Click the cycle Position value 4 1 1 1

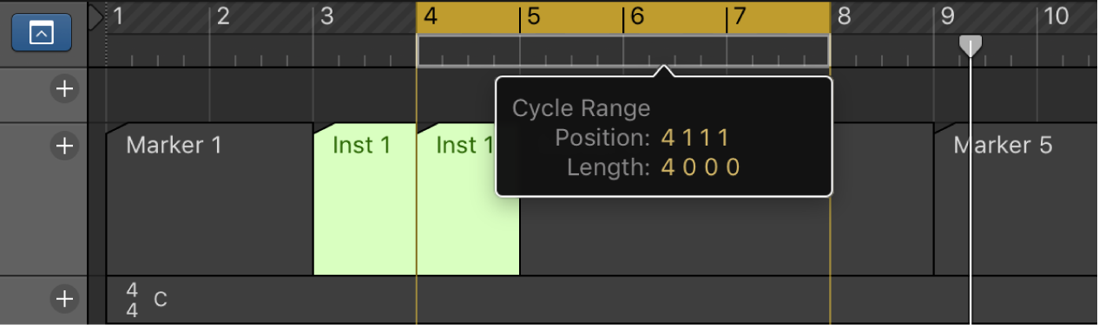695,138
